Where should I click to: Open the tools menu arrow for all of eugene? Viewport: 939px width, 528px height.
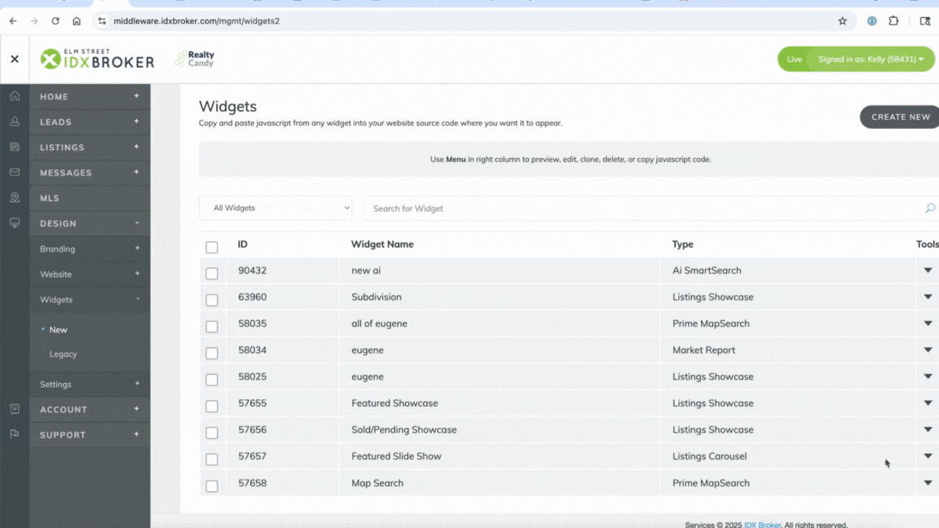click(x=928, y=323)
